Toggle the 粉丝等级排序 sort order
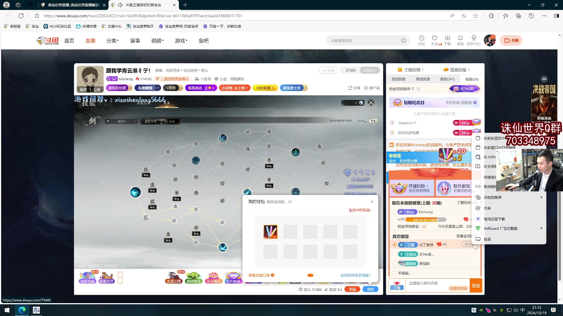 [x=401, y=89]
